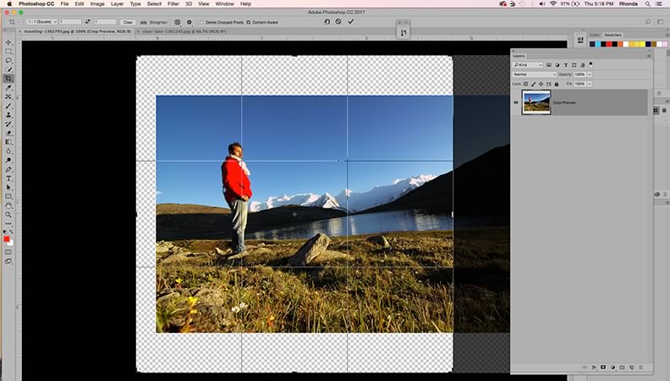The width and height of the screenshot is (670, 381).
Task: Toggle the Content-Aware checkbox
Action: click(248, 22)
